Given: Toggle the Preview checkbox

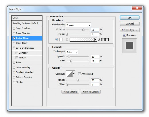Looking at the screenshot, I should 124,35.
